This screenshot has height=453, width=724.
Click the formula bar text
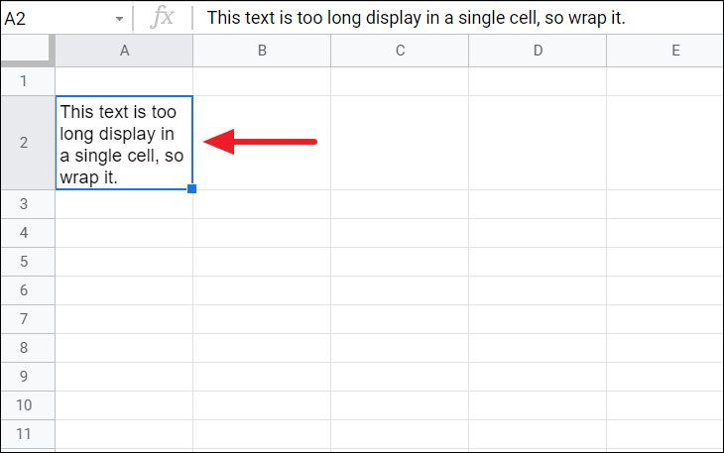417,18
